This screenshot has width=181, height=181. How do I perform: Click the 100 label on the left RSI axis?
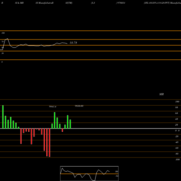pos(3,33)
